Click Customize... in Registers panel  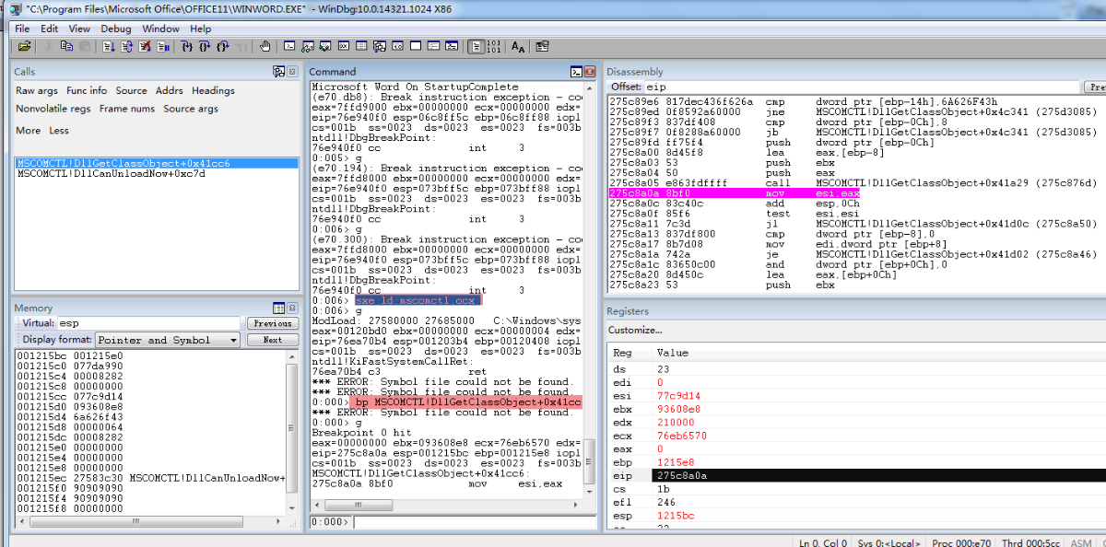pos(635,330)
